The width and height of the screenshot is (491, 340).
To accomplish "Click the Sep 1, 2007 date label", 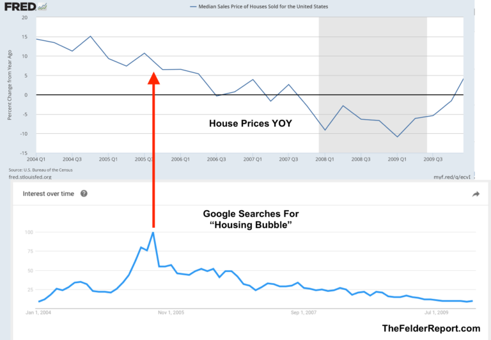I will pyautogui.click(x=304, y=312).
